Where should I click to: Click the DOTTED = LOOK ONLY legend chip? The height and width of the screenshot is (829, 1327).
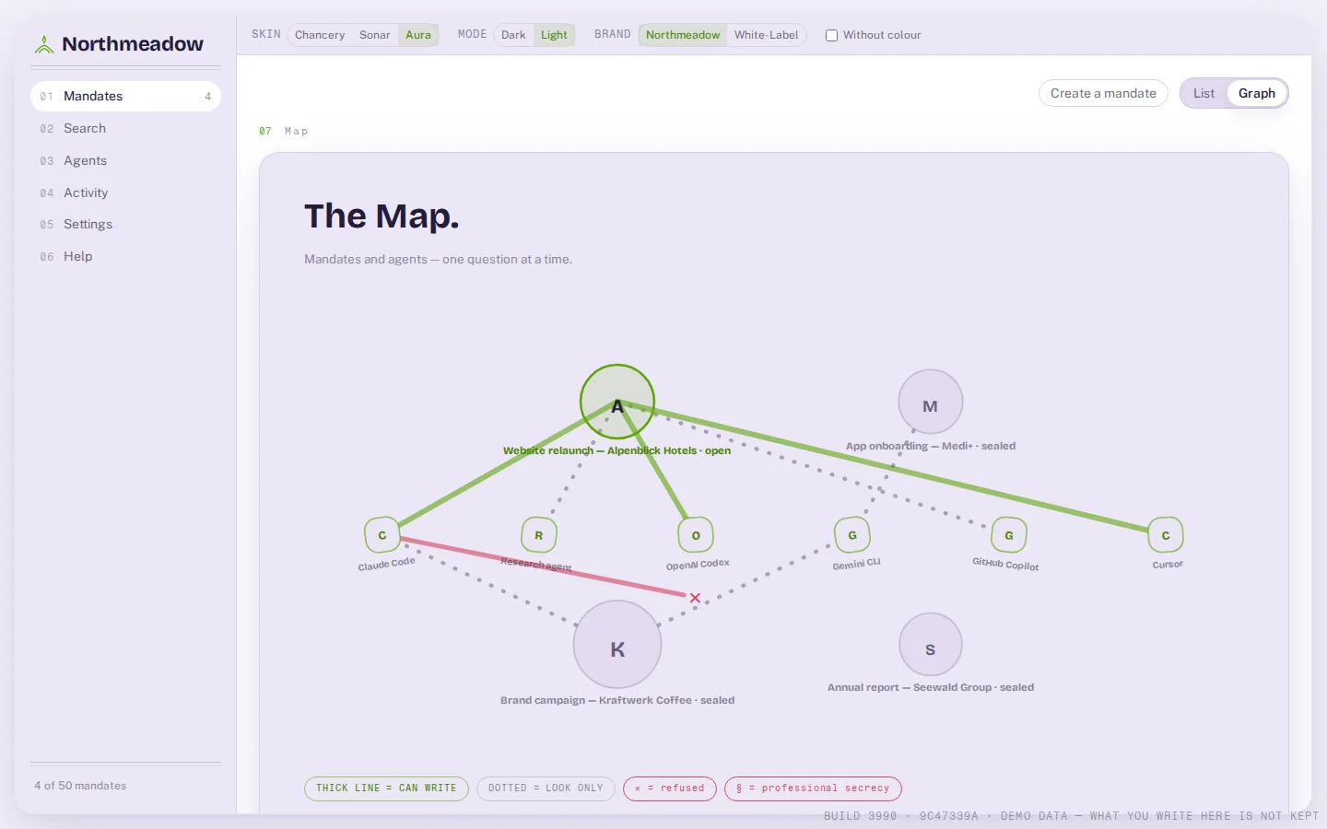546,788
